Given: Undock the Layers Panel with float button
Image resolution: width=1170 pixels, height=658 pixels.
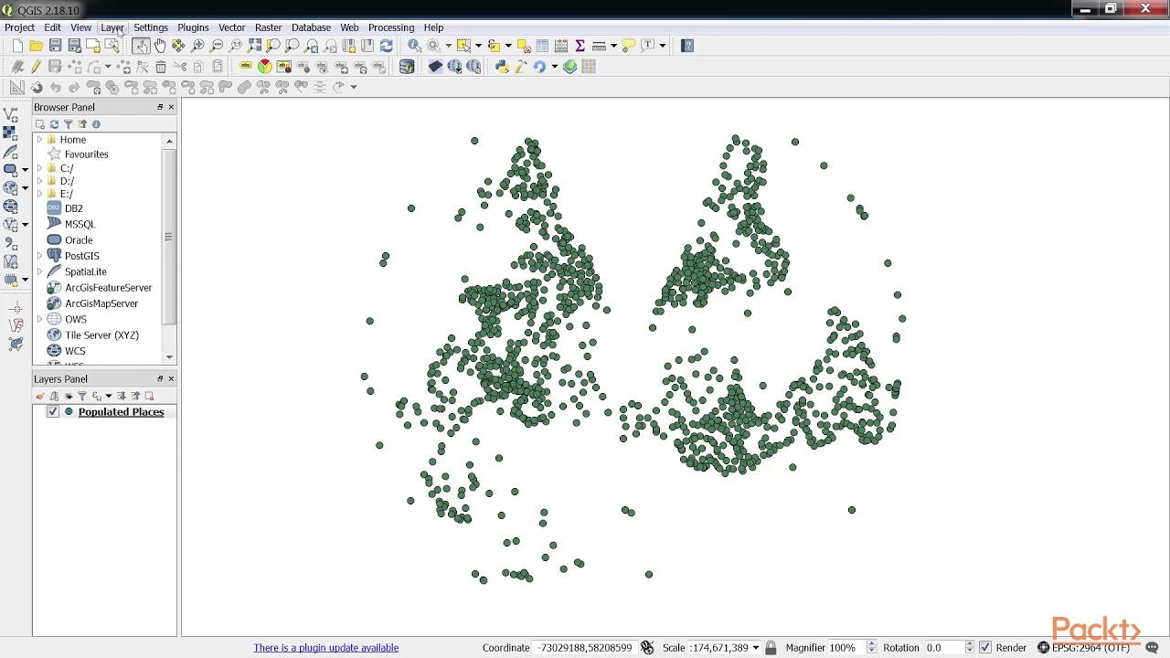Looking at the screenshot, I should [x=160, y=378].
